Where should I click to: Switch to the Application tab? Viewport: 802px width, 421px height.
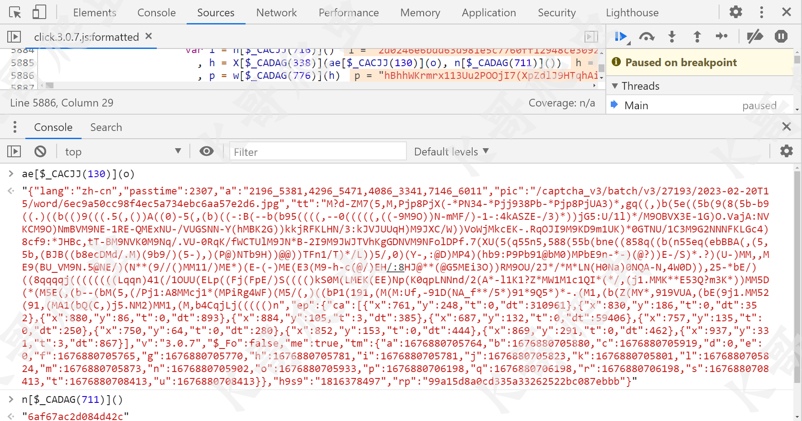point(489,13)
